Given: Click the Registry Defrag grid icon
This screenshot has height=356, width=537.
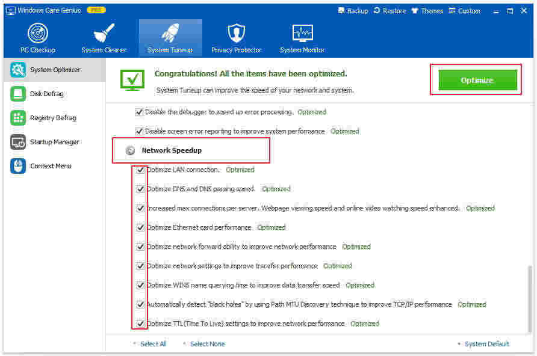Looking at the screenshot, I should 18,118.
